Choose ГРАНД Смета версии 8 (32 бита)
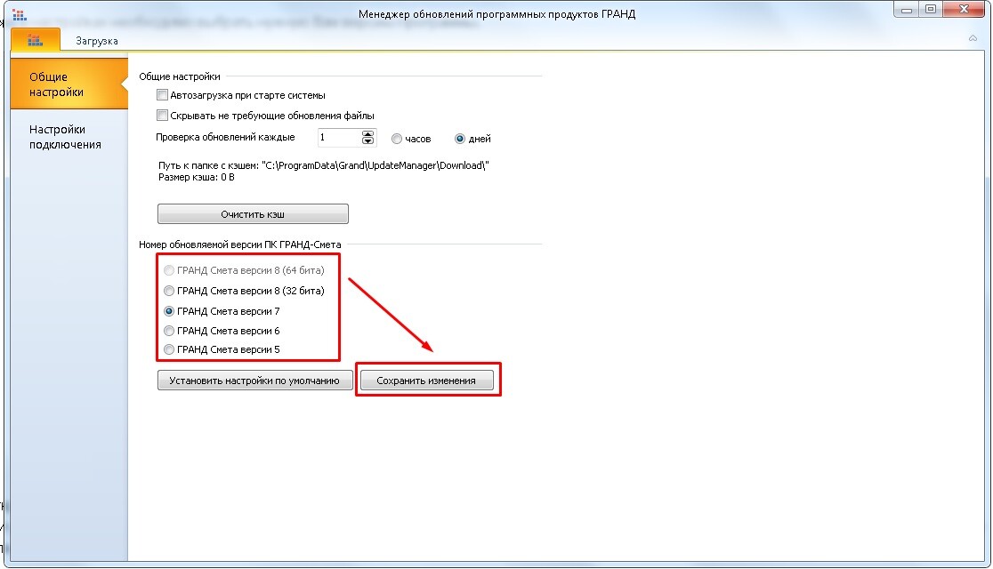This screenshot has height=569, width=993. tap(169, 291)
